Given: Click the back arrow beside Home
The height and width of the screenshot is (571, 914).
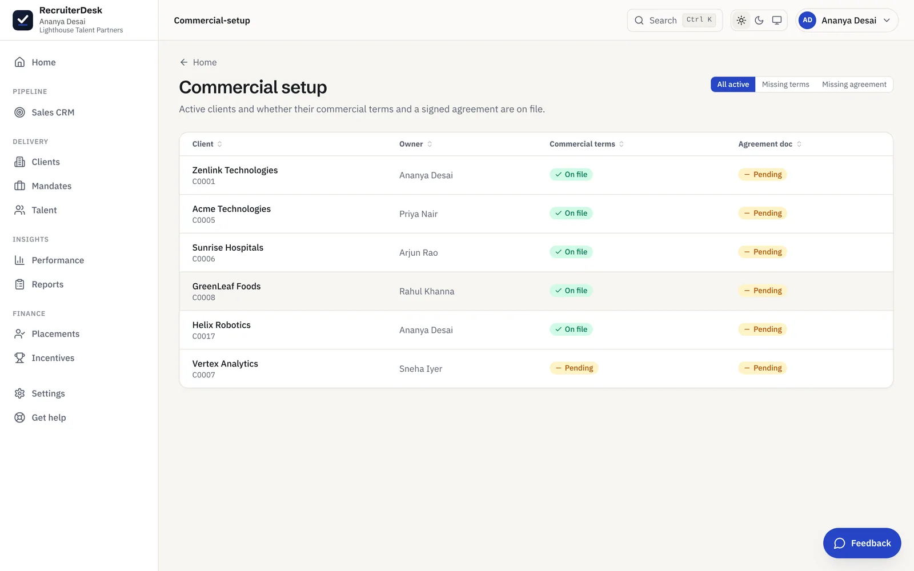Looking at the screenshot, I should tap(184, 62).
